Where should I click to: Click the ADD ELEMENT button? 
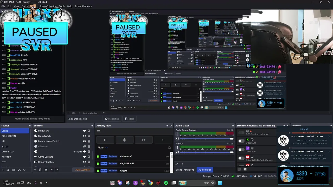tap(83, 170)
